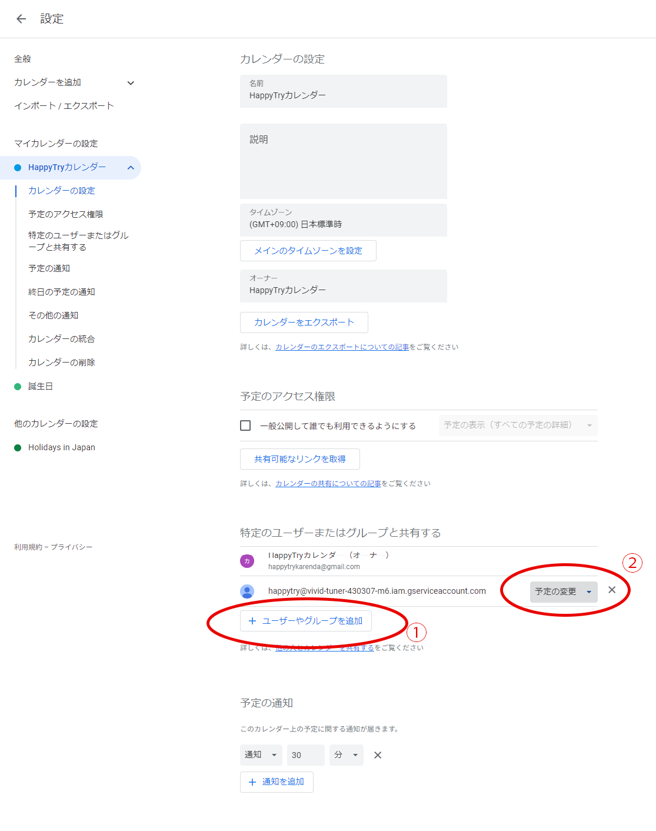This screenshot has width=656, height=831.
Task: Click the Holidays in Japan color dot
Action: 18,448
